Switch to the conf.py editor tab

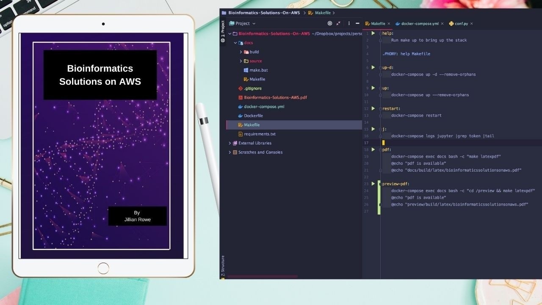(461, 24)
